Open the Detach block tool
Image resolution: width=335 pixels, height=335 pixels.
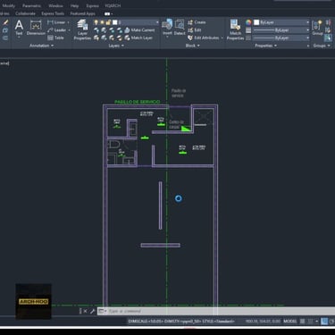tap(180, 28)
